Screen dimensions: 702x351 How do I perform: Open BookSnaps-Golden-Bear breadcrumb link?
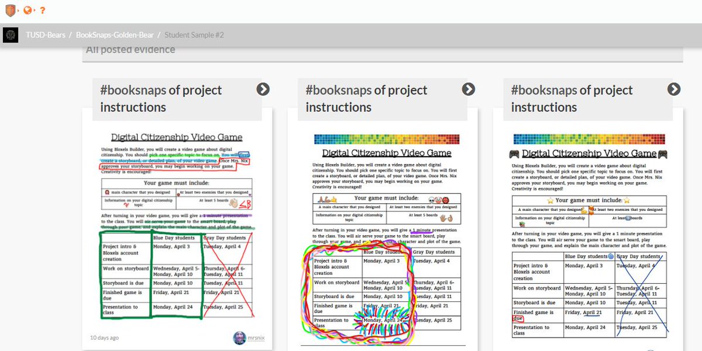point(115,35)
